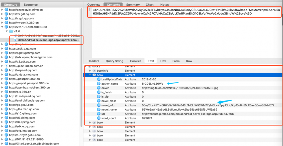Expand the p.s.360.cn host

tap(2, 92)
